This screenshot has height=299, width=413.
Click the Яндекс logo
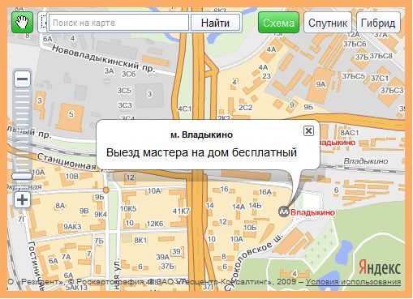pyautogui.click(x=380, y=267)
